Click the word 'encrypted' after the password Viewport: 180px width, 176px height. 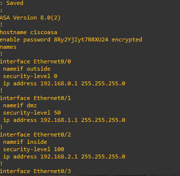coord(127,39)
